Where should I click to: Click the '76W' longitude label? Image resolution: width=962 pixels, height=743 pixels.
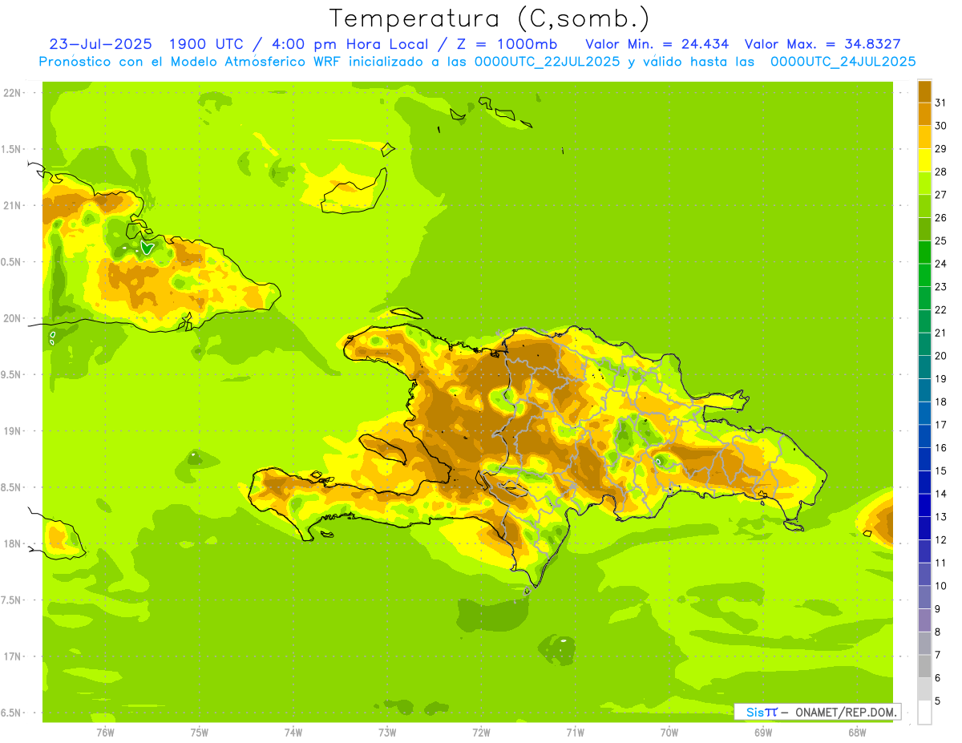(x=106, y=733)
